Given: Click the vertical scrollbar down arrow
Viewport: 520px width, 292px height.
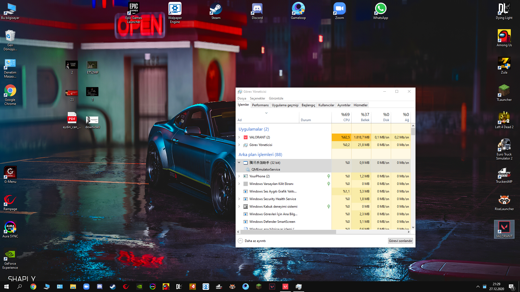Looking at the screenshot, I should coord(413,227).
